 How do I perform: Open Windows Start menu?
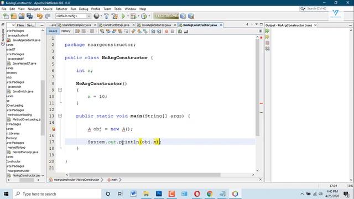[6, 194]
